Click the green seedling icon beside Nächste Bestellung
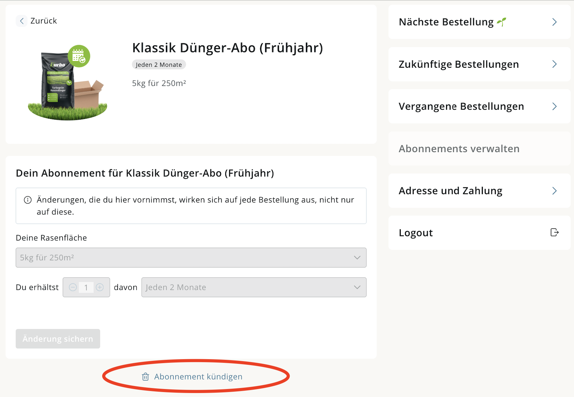This screenshot has height=397, width=574. point(502,22)
